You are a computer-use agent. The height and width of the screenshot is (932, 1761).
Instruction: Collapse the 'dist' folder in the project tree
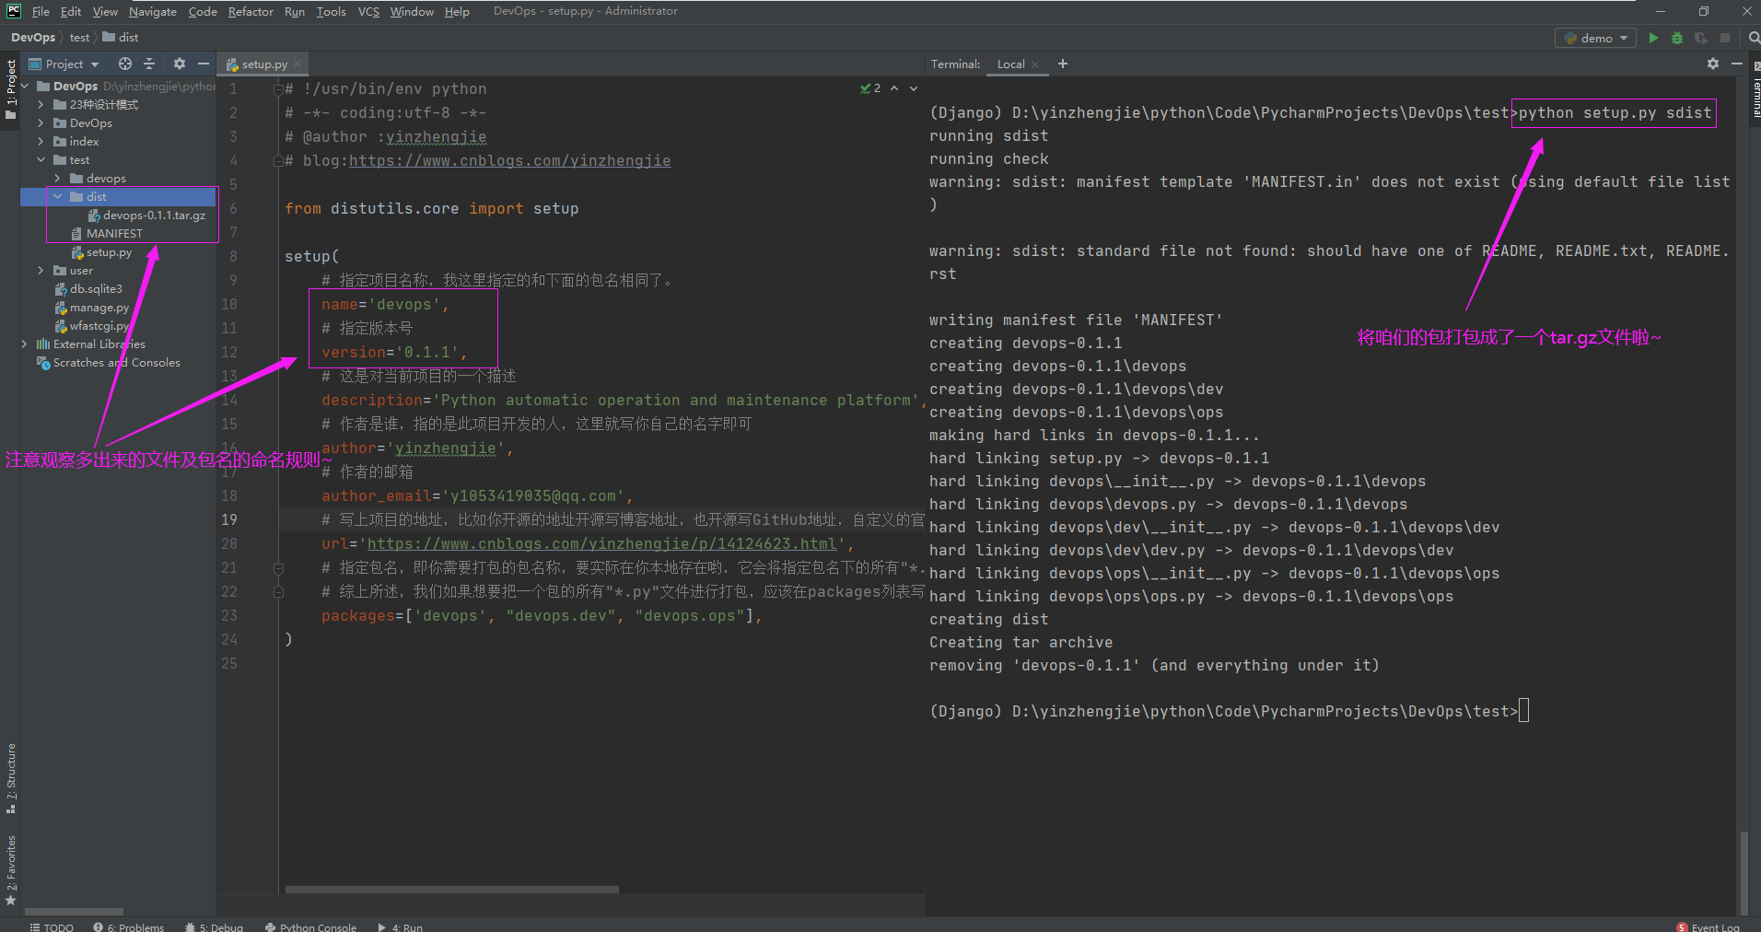(58, 196)
